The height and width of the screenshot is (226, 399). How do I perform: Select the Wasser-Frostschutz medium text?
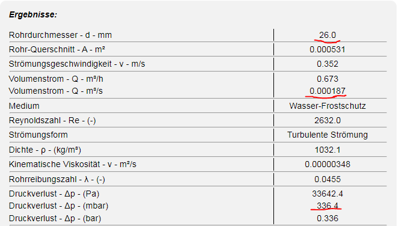[327, 106]
